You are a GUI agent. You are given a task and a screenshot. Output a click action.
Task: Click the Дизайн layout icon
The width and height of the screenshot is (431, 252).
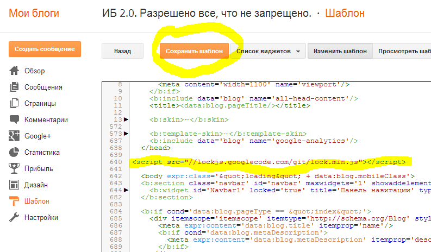[x=14, y=185]
